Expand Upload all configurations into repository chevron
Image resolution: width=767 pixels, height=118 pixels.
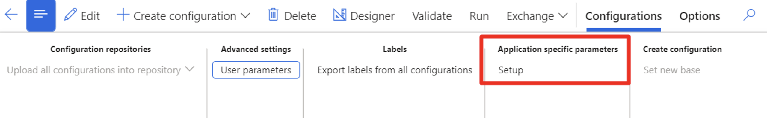click(x=190, y=69)
